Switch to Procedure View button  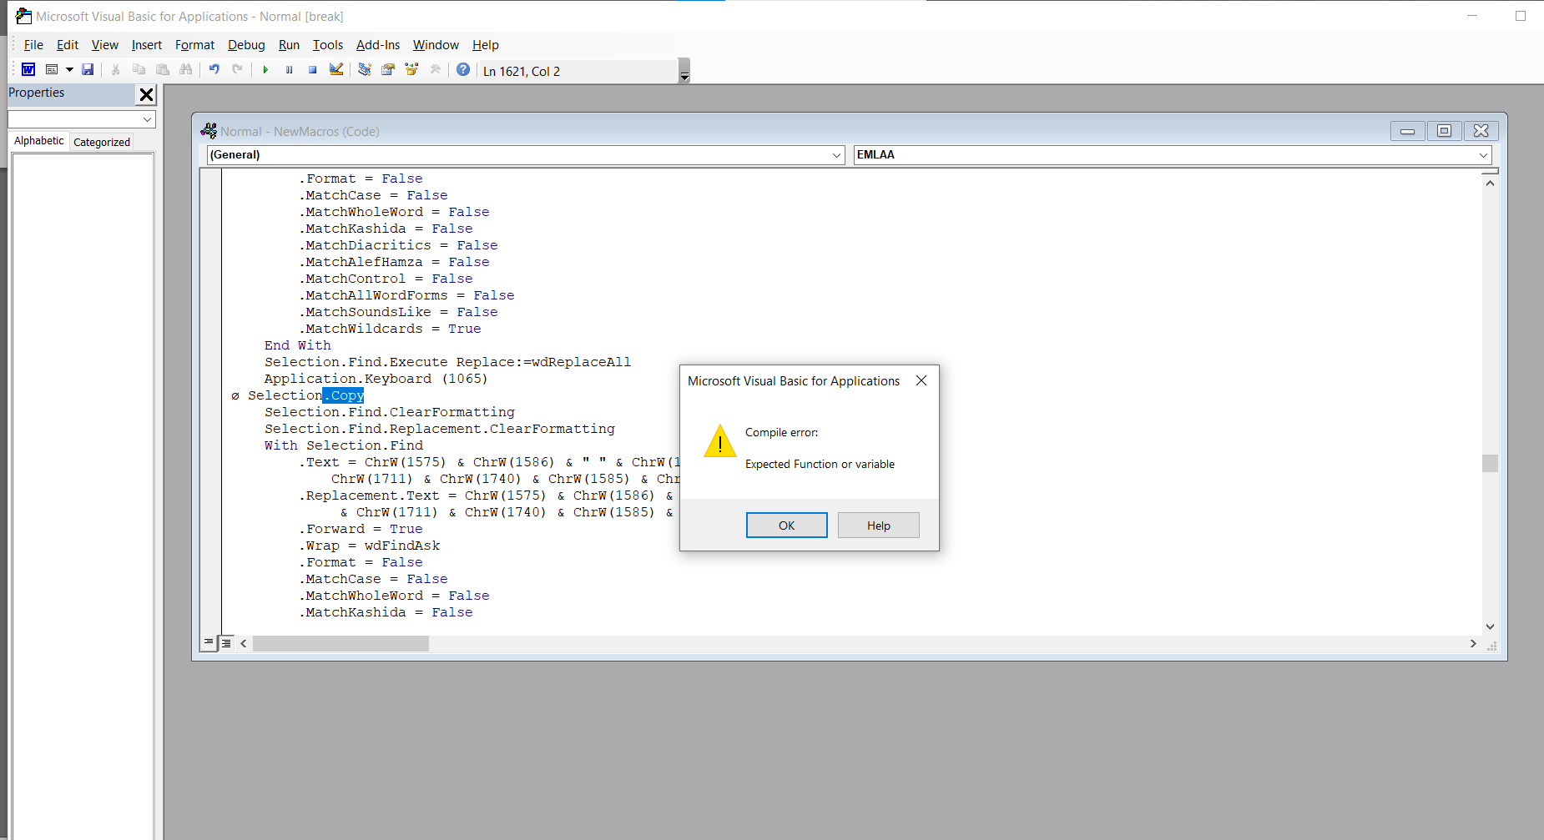[x=209, y=643]
